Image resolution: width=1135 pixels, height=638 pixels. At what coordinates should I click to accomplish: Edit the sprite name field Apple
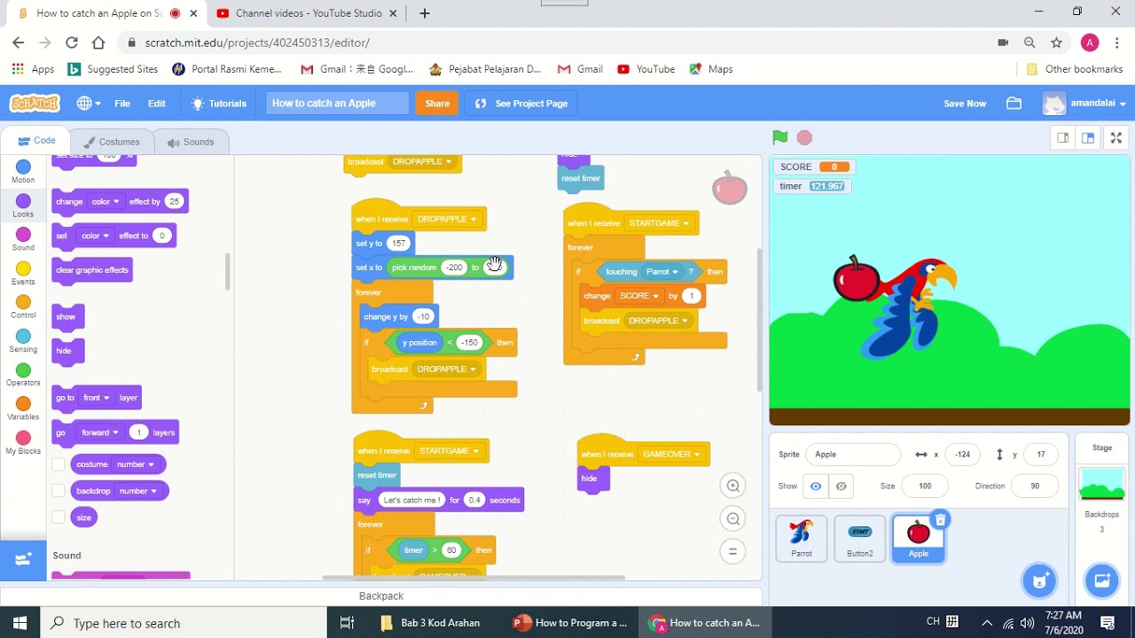click(853, 455)
